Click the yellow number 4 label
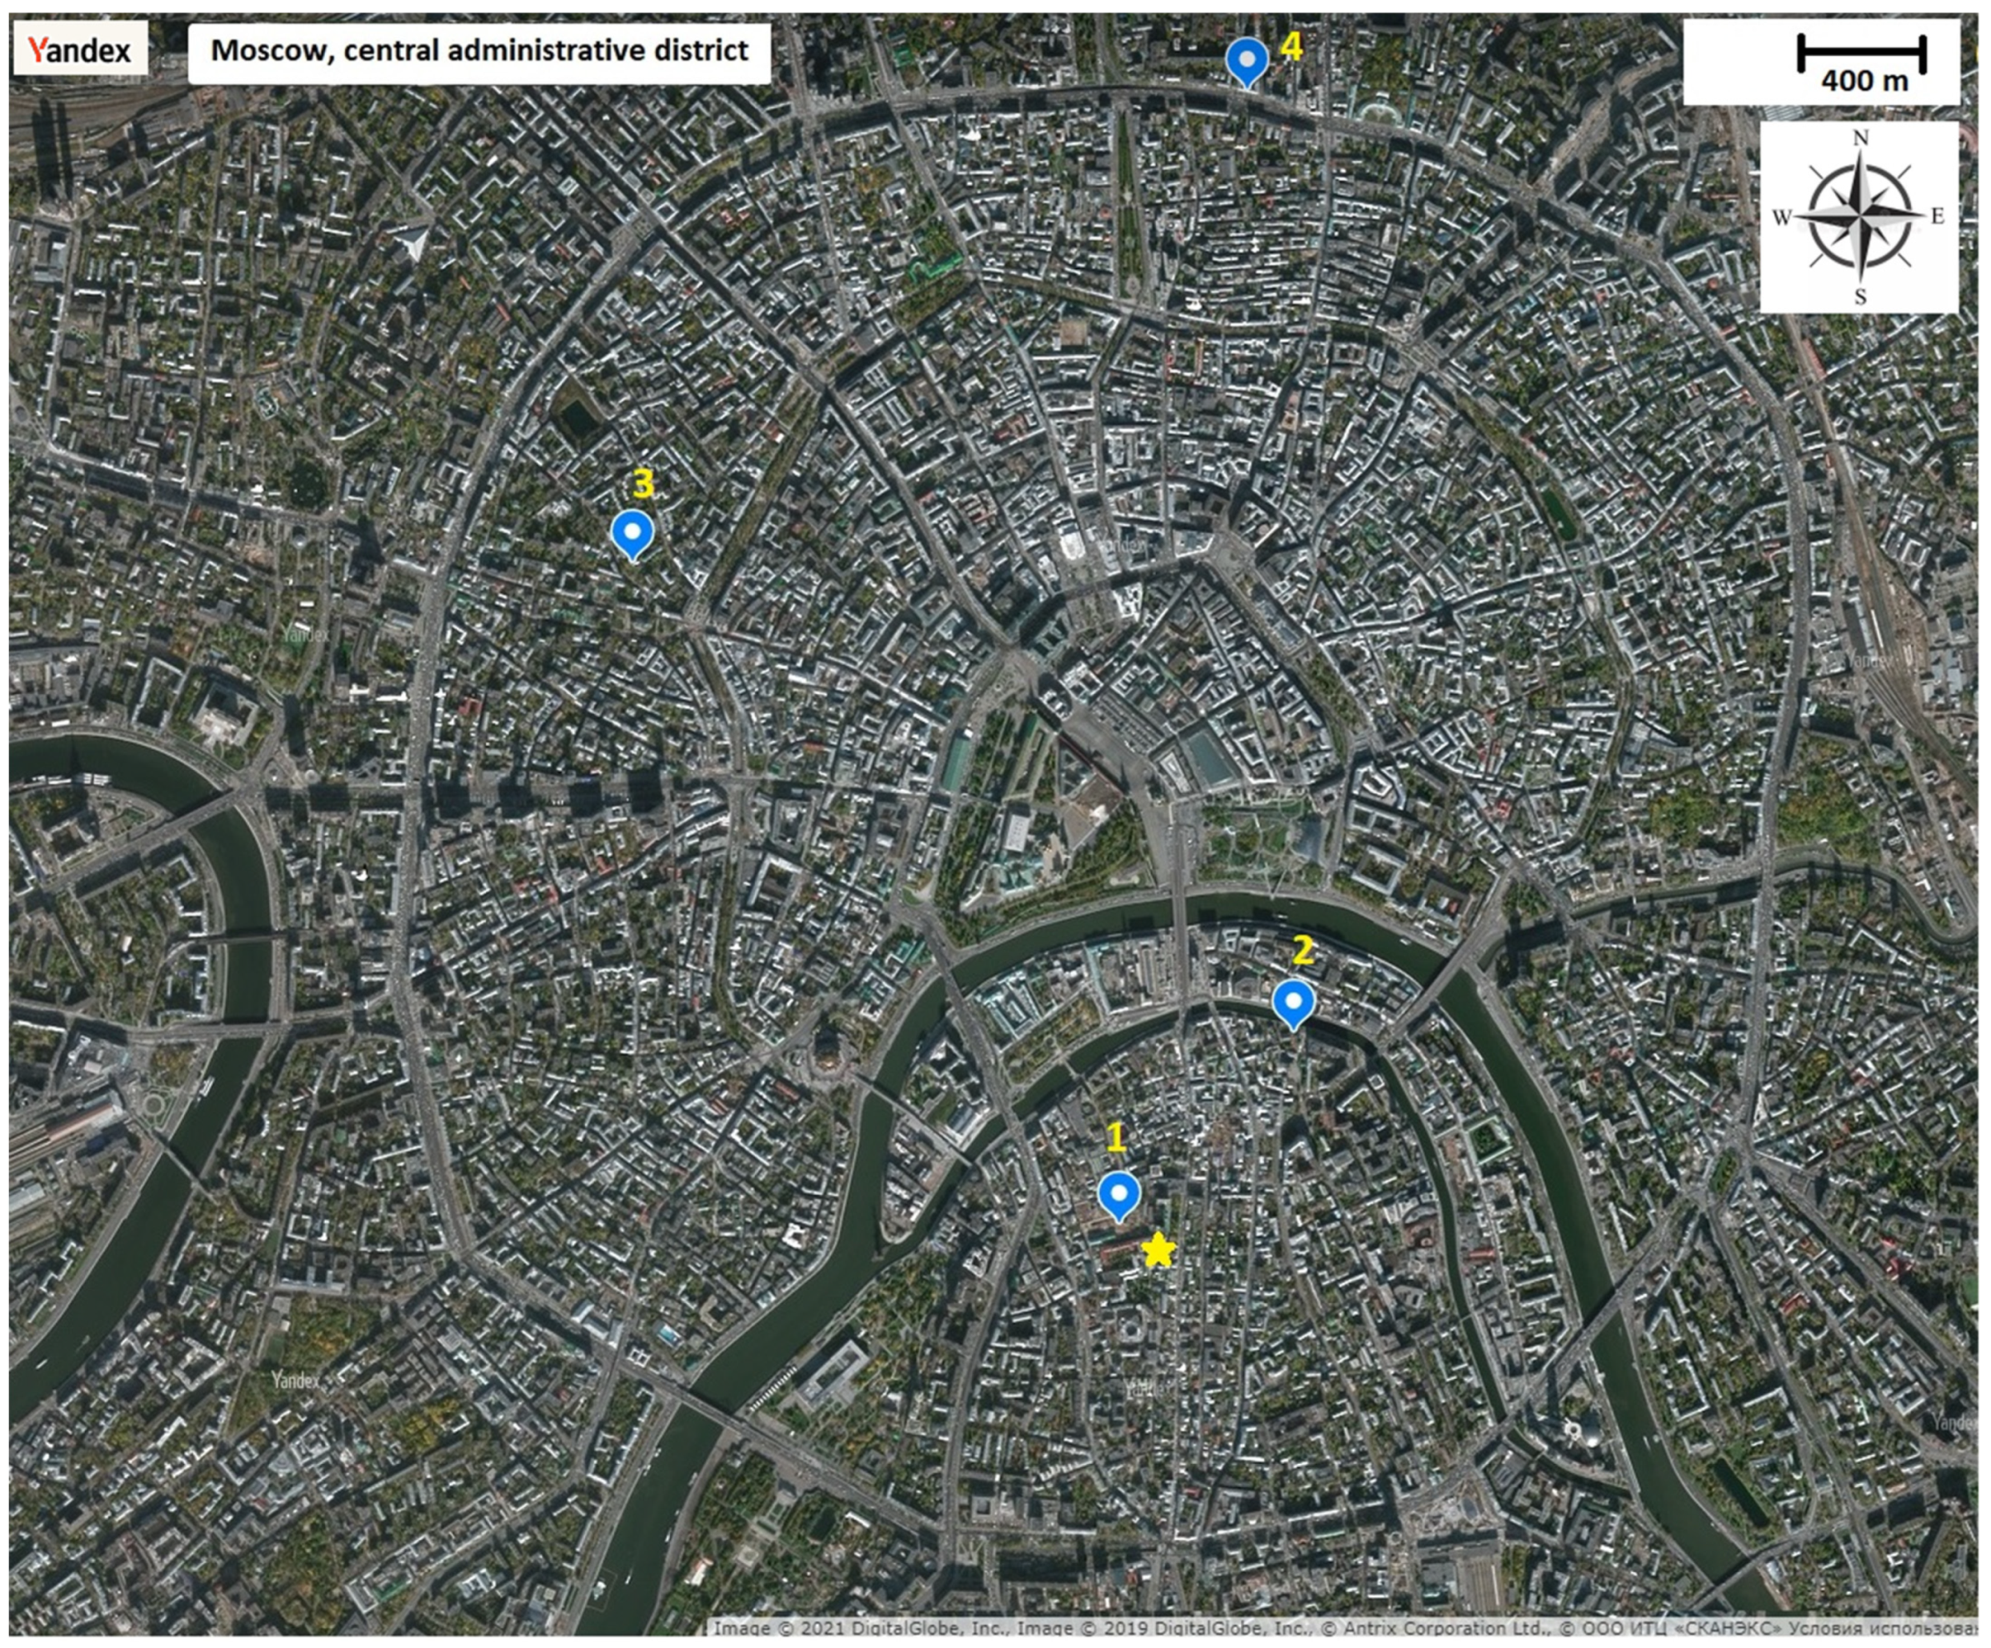The image size is (1991, 1648). 1291,46
